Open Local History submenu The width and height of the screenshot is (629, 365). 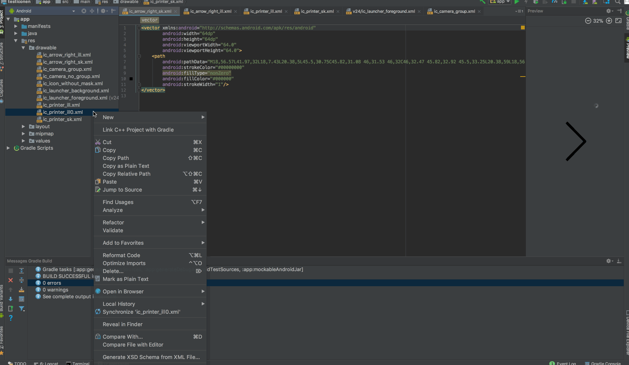pos(150,304)
